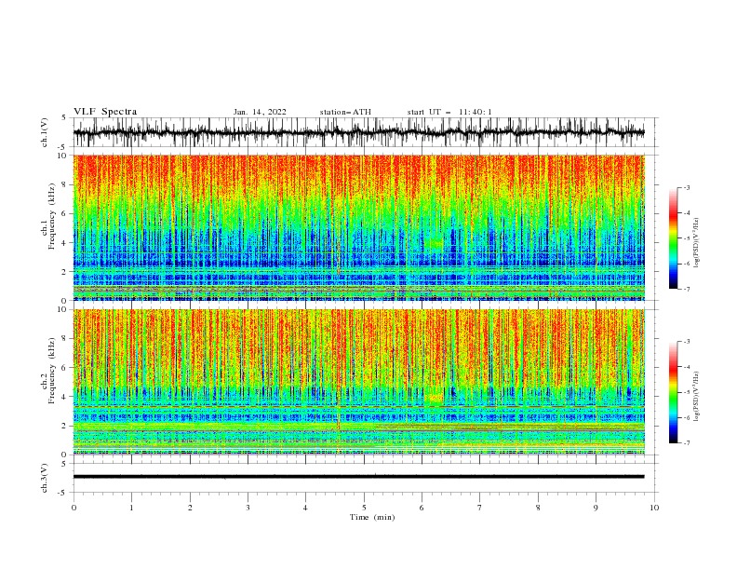
Task: Click the ch.2 PSD color scale bar
Action: [673, 392]
